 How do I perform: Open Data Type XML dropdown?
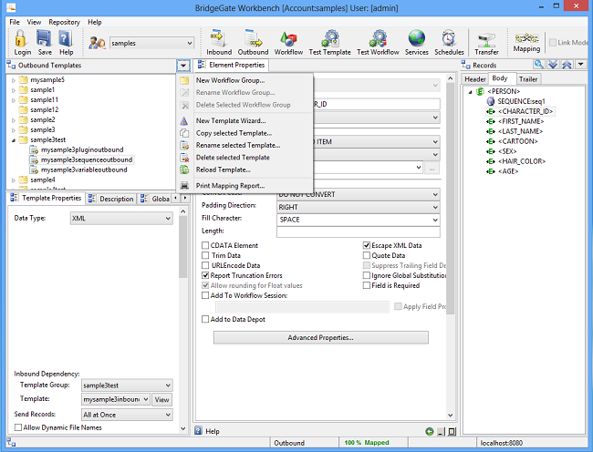(121, 219)
